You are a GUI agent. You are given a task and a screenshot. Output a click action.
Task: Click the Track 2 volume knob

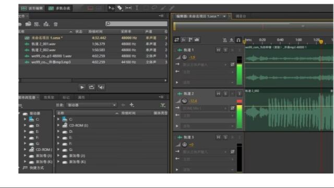click(185, 101)
